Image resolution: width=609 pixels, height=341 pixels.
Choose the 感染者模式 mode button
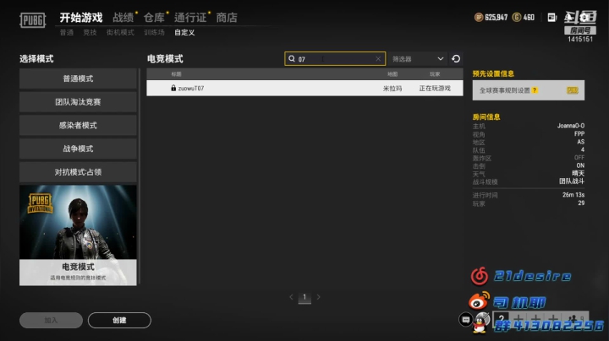(x=78, y=125)
